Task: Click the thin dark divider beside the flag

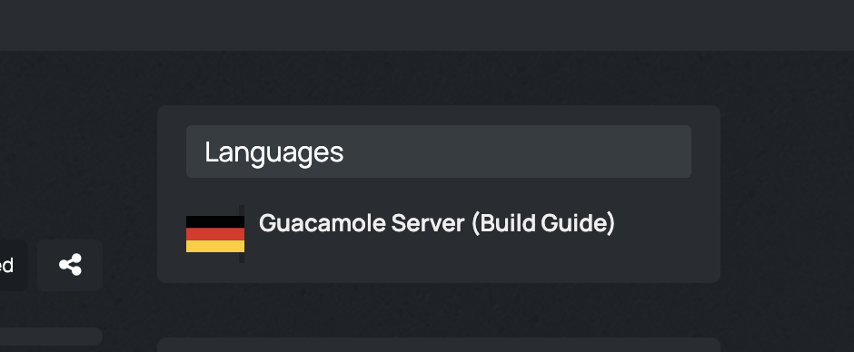Action: pyautogui.click(x=242, y=234)
